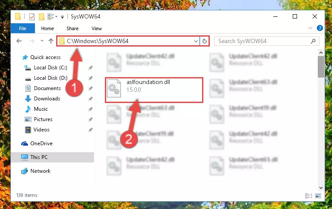Switch to Large icons view in status bar

coord(318,196)
